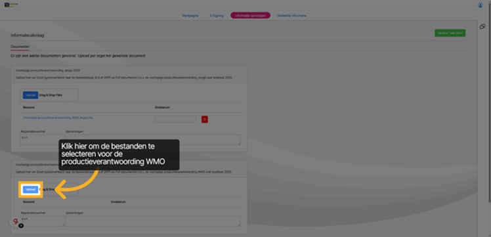Click the Opmerkingen box in the WMO section
This screenshot has width=491, height=237.
[153, 221]
